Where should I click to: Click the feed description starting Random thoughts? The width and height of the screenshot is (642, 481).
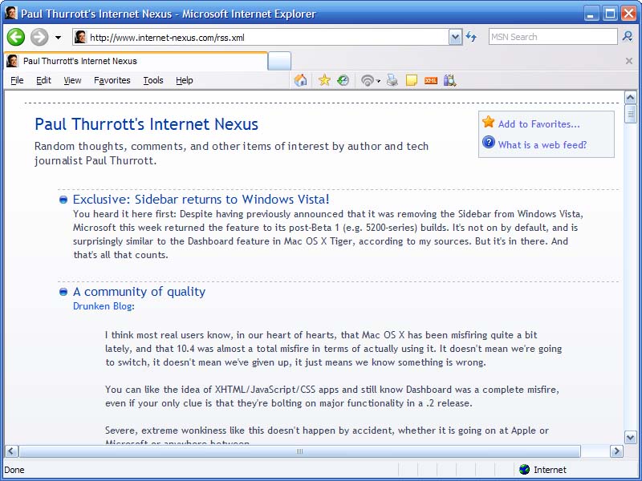tap(231, 153)
